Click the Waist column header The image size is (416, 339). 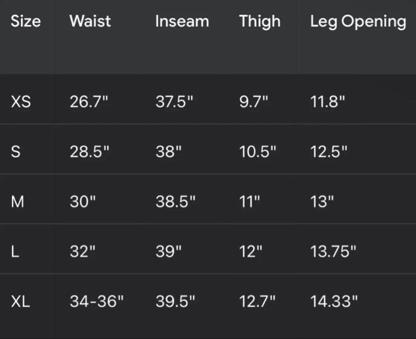pyautogui.click(x=90, y=21)
